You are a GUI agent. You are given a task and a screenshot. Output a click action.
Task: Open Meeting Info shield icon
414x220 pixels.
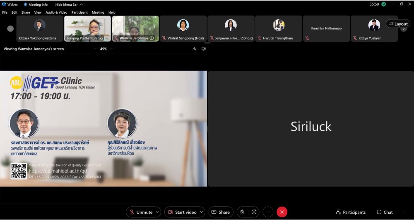click(25, 5)
